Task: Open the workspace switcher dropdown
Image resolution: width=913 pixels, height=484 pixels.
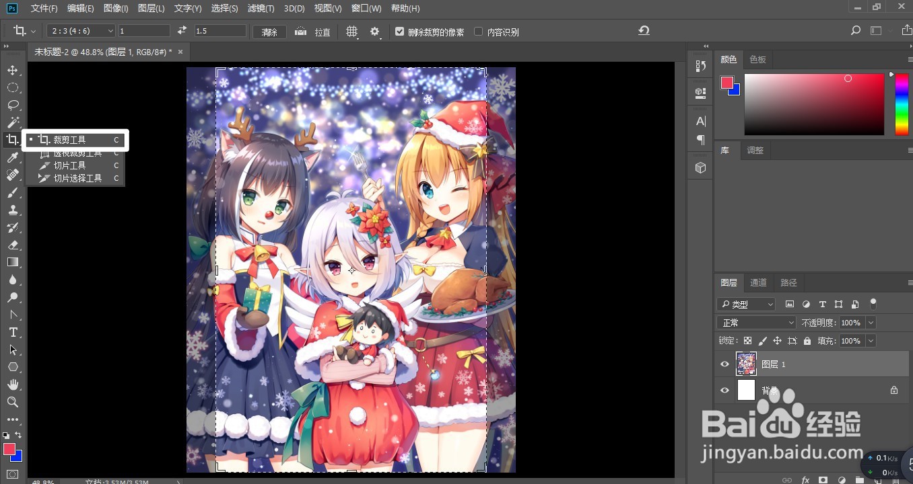Action: (876, 31)
